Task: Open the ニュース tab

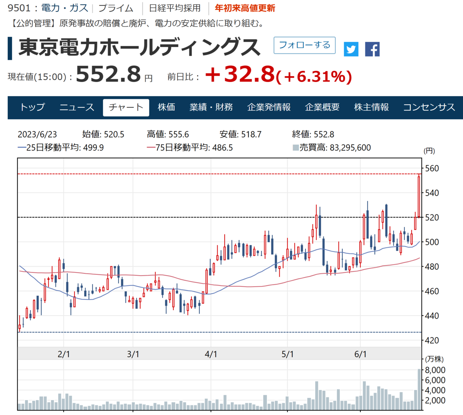Action: [77, 107]
